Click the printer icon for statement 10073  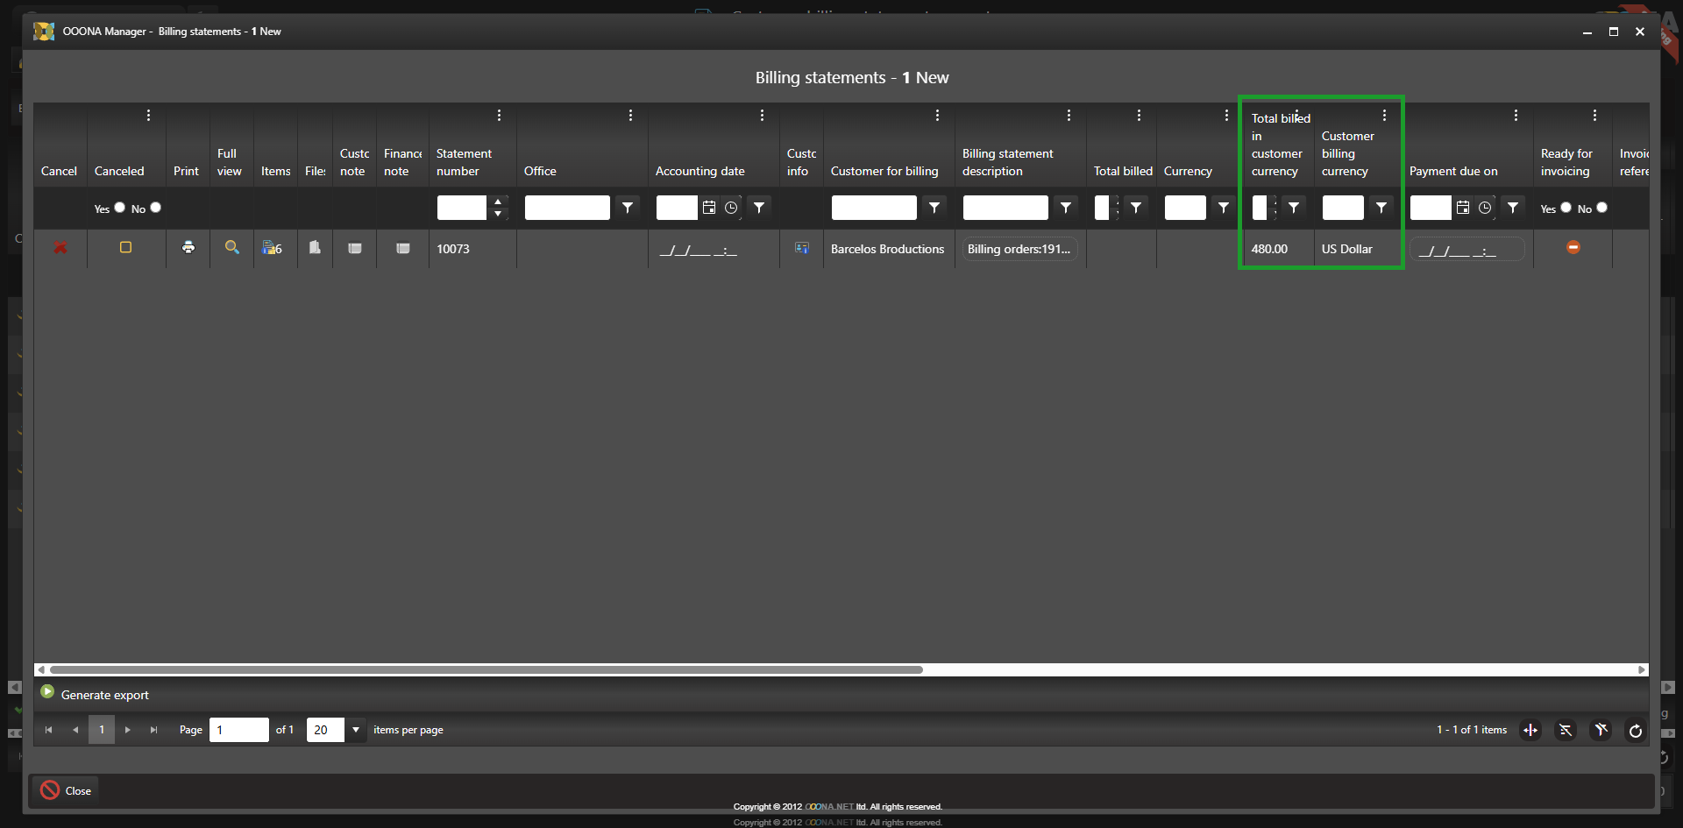point(188,248)
